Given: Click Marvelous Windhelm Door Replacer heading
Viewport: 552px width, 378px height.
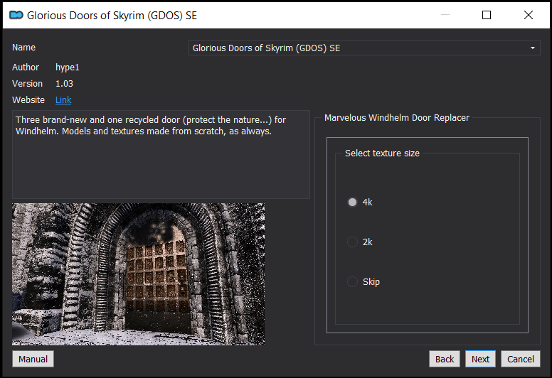Looking at the screenshot, I should tap(397, 117).
